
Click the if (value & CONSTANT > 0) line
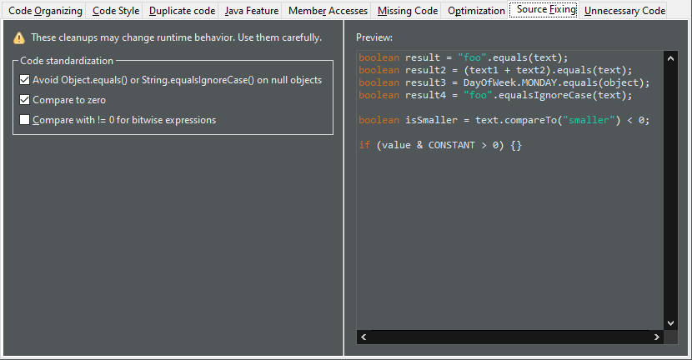coord(440,145)
